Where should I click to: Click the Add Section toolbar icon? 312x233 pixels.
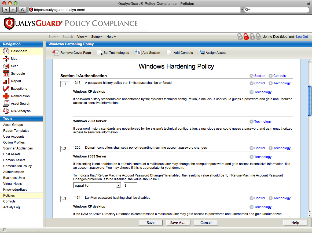(138, 53)
